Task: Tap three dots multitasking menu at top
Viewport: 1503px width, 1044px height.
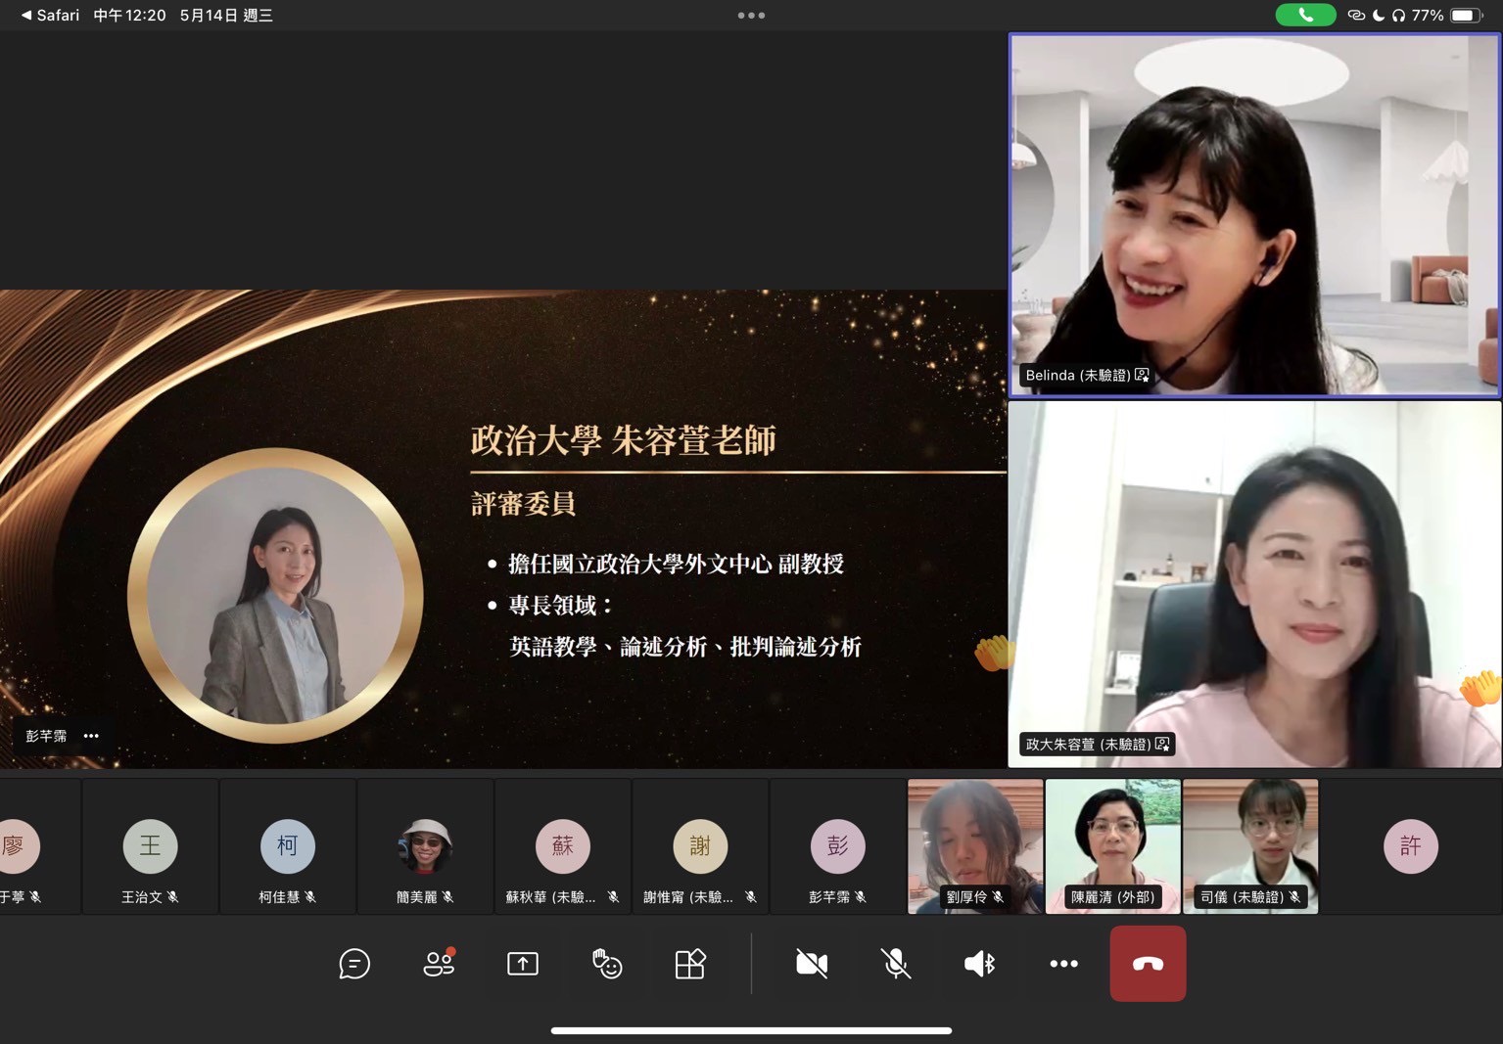Action: pos(751,16)
